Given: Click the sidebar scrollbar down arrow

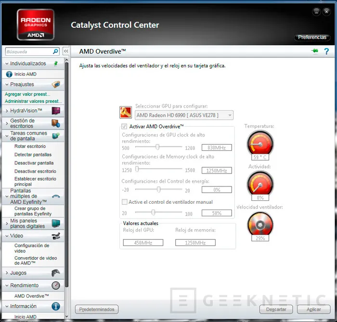Looking at the screenshot, I should click(x=66, y=316).
